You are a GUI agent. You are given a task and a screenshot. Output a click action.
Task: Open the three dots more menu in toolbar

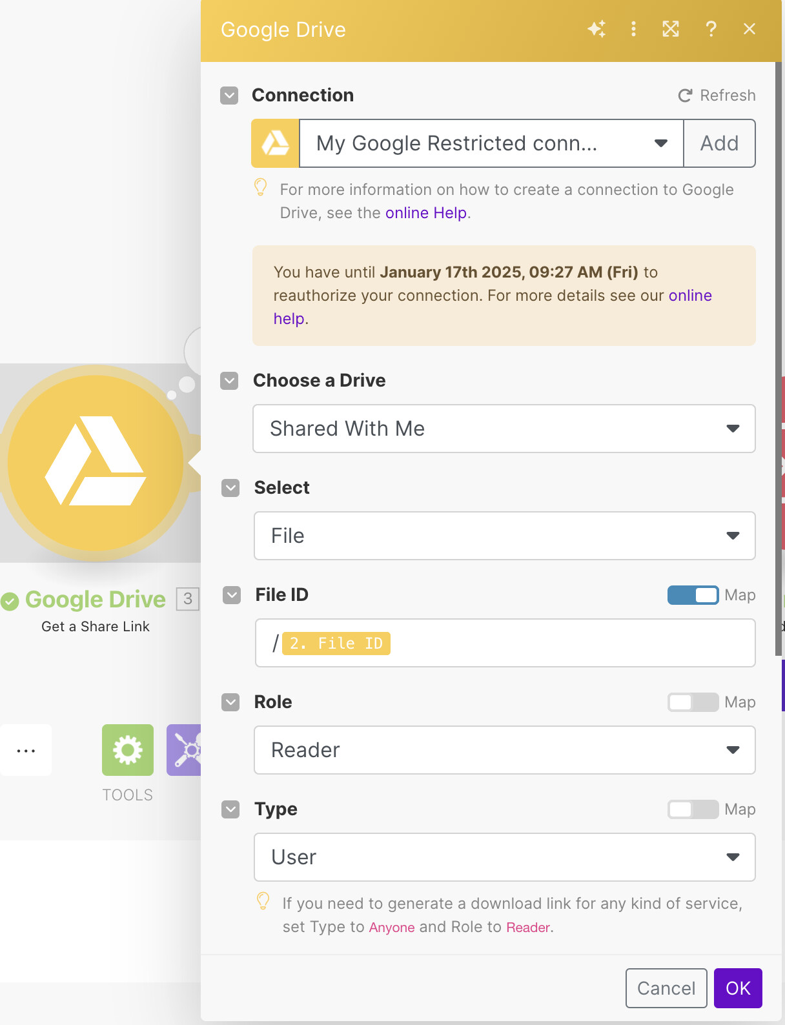[x=26, y=750]
